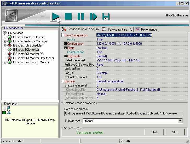
Task: Click the highlighted BaseConfiguration value field
Action: coord(142,35)
